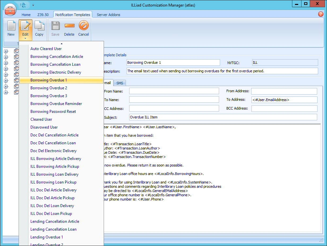This screenshot has width=327, height=246.
Task: Click a notification template icon in left tree
Action: tap(16, 51)
